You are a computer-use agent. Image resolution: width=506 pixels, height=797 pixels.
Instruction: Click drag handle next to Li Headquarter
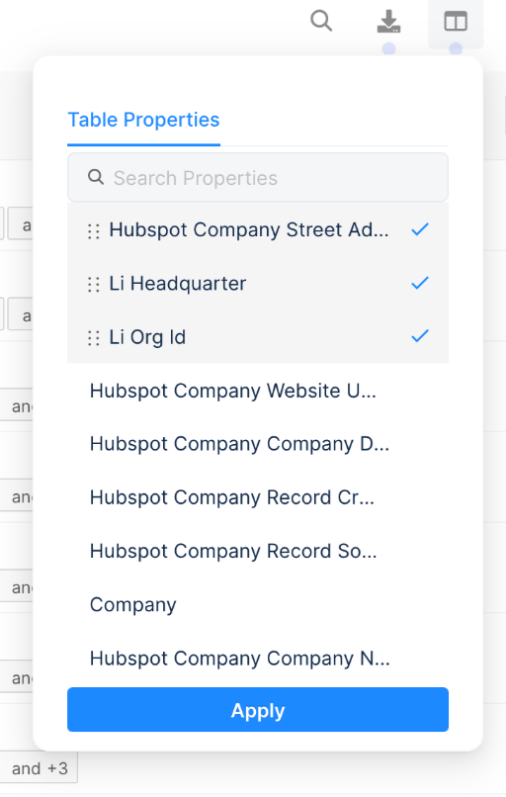94,285
